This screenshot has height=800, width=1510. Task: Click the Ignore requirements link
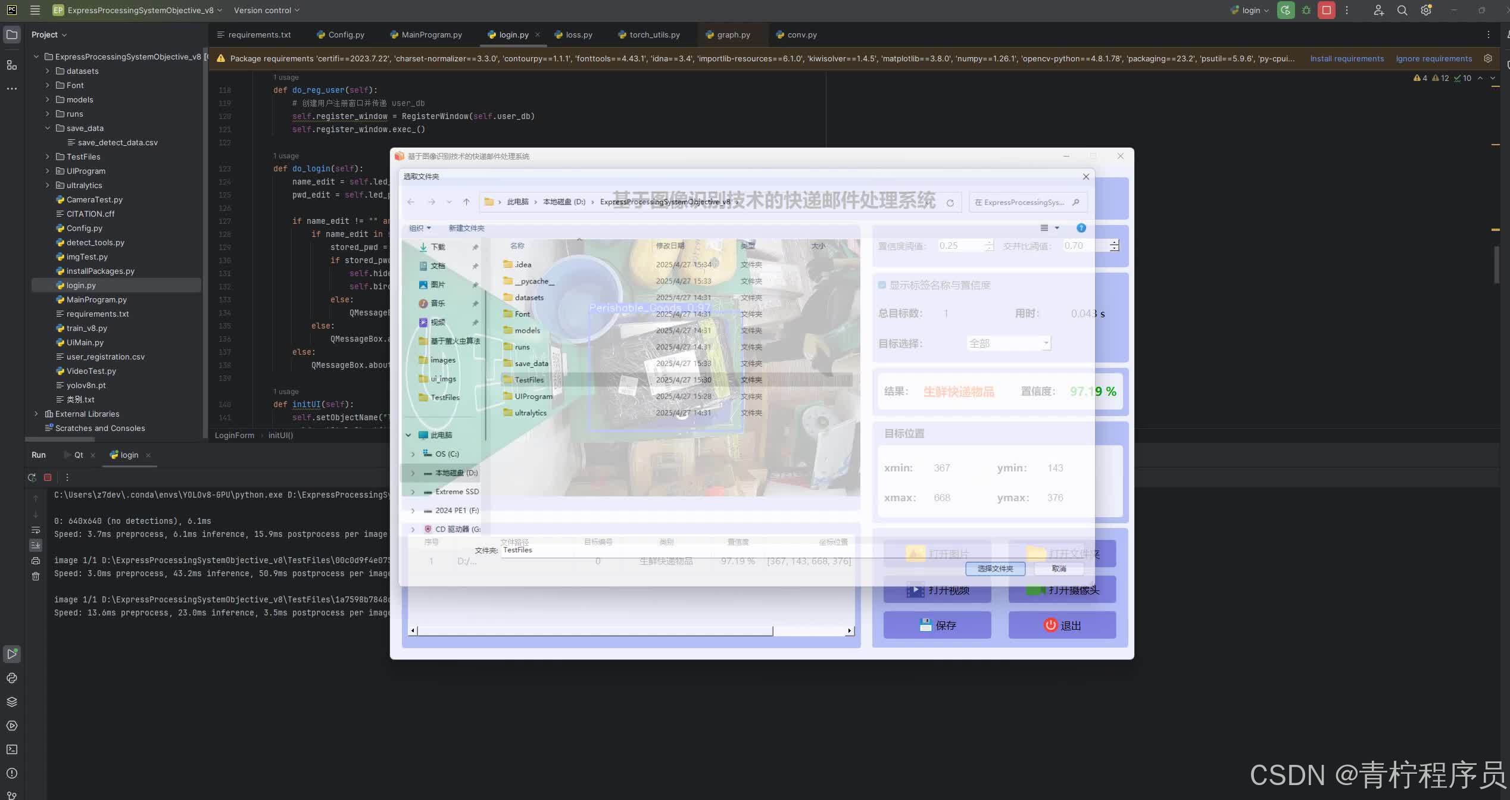[x=1434, y=58]
